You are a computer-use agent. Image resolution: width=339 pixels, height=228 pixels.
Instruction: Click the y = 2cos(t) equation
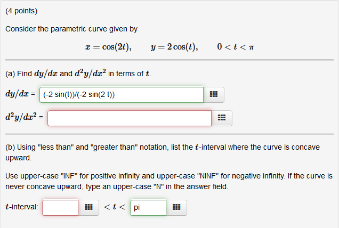tap(174, 47)
